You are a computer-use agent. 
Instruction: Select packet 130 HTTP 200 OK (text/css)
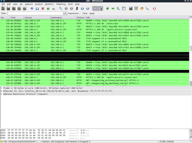pos(94,24)
